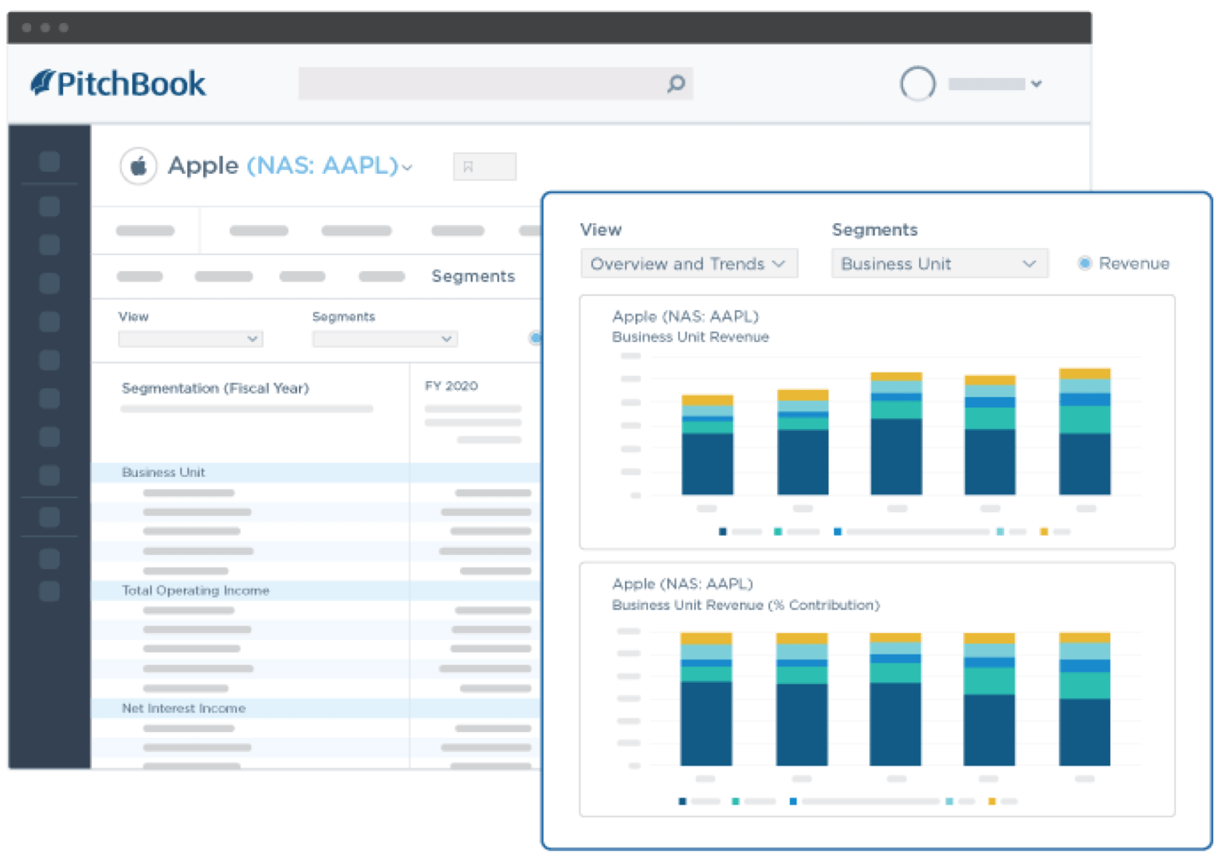Select the Total Operating Income row
The width and height of the screenshot is (1218, 858).
[316, 590]
